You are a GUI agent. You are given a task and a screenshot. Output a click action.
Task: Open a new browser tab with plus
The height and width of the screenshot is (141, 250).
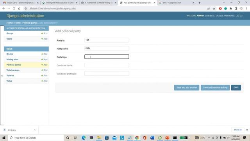(x=200, y=3)
